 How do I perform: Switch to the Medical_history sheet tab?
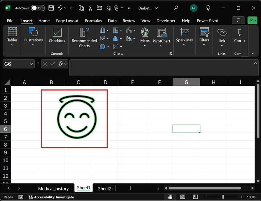point(53,188)
